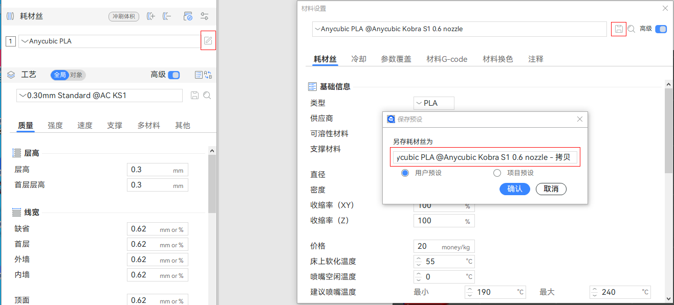Toggle 高级 switch in 工艺 panel
The height and width of the screenshot is (305, 674).
(x=174, y=75)
